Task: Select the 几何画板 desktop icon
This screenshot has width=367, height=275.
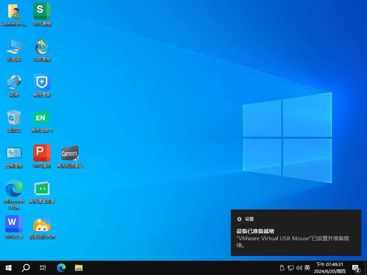Action: coord(42,50)
